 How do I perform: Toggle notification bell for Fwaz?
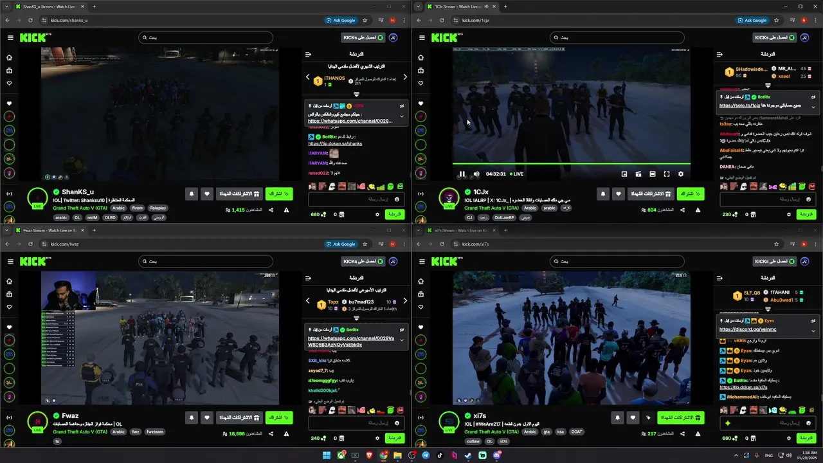point(192,417)
